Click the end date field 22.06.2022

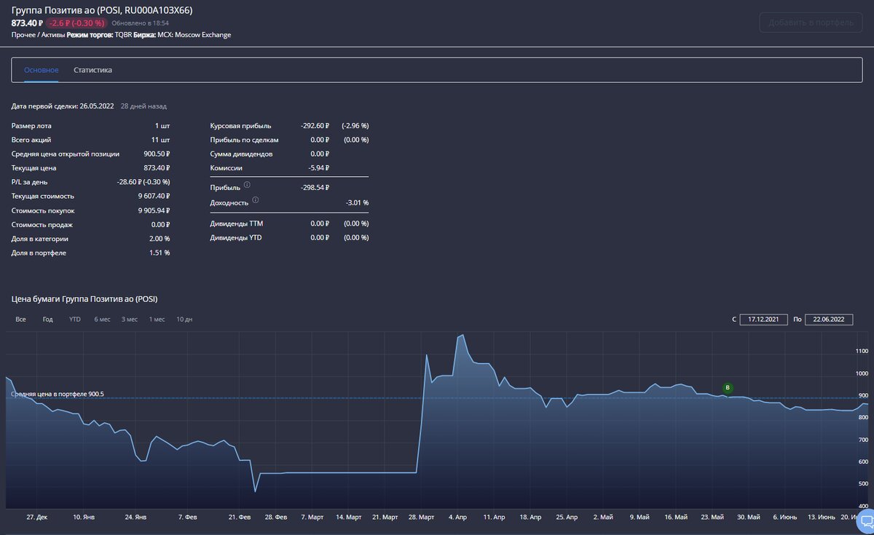point(829,320)
